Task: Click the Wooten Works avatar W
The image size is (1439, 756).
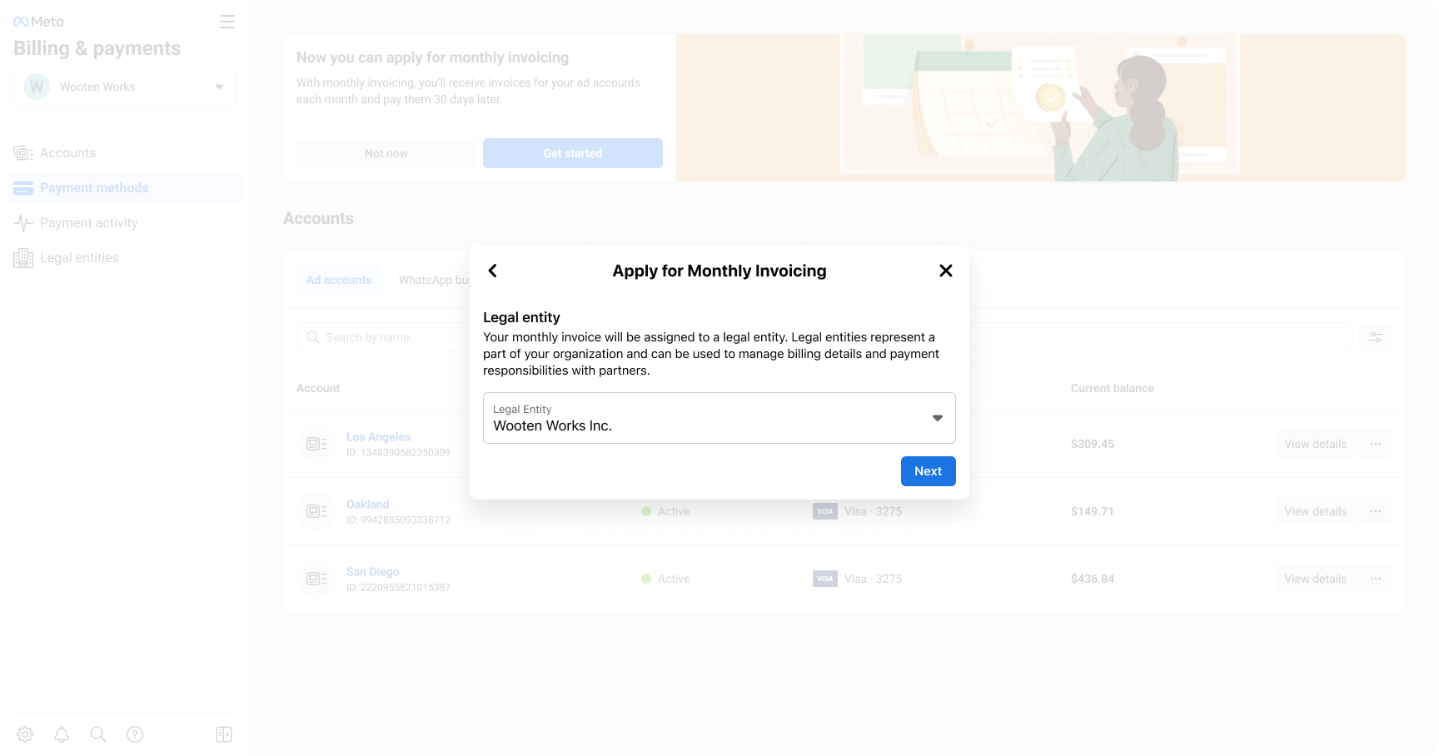Action: click(x=37, y=87)
